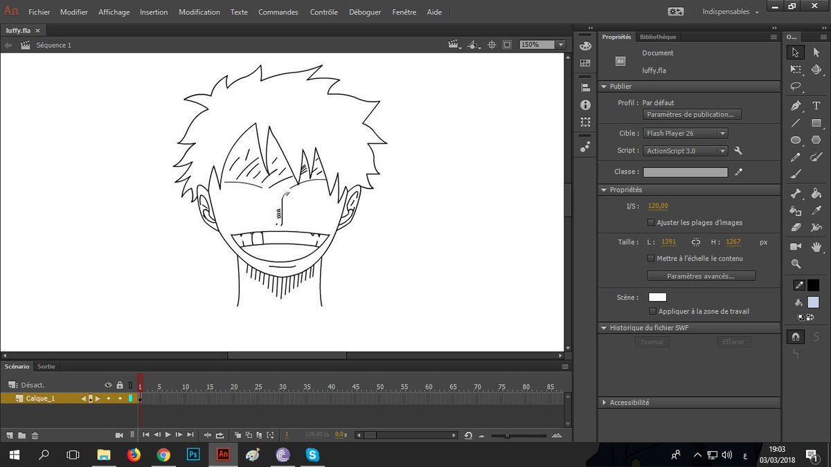Activate the Eraser tool
This screenshot has width=831, height=467.
click(x=796, y=228)
